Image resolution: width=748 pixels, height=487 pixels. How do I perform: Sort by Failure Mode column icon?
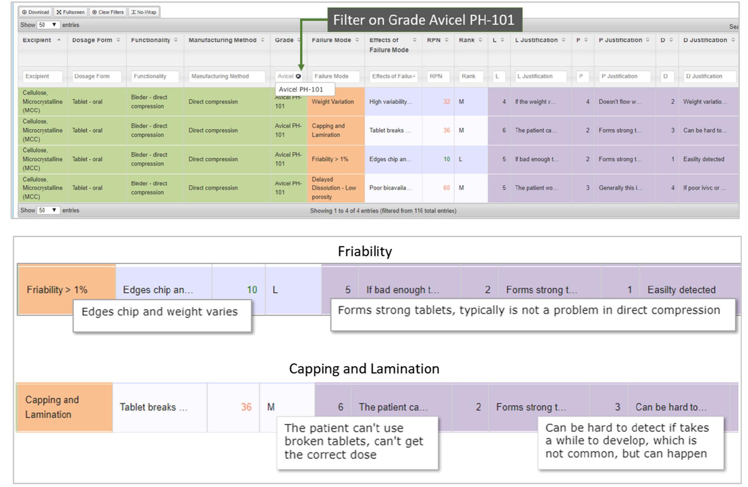tap(357, 40)
